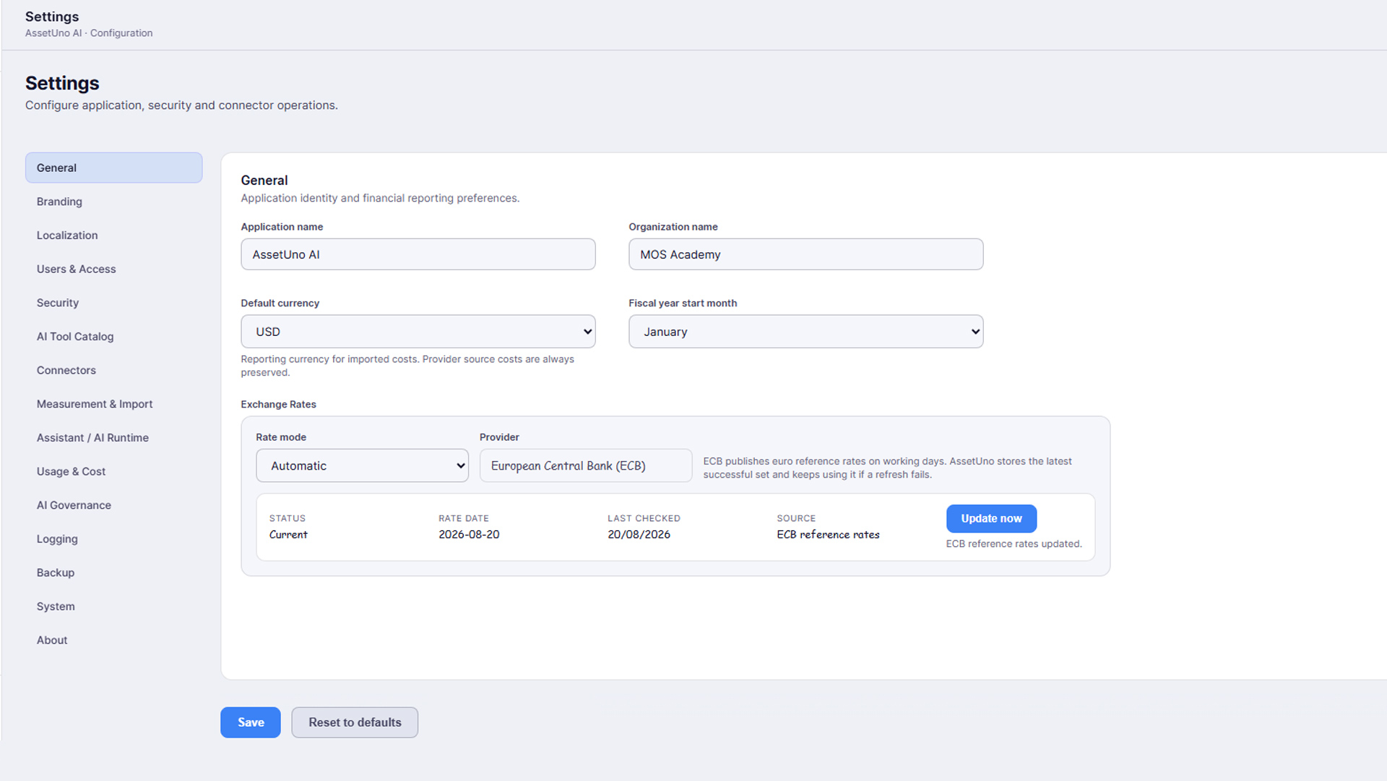The height and width of the screenshot is (781, 1387).
Task: Click the Update now button
Action: pyautogui.click(x=991, y=519)
